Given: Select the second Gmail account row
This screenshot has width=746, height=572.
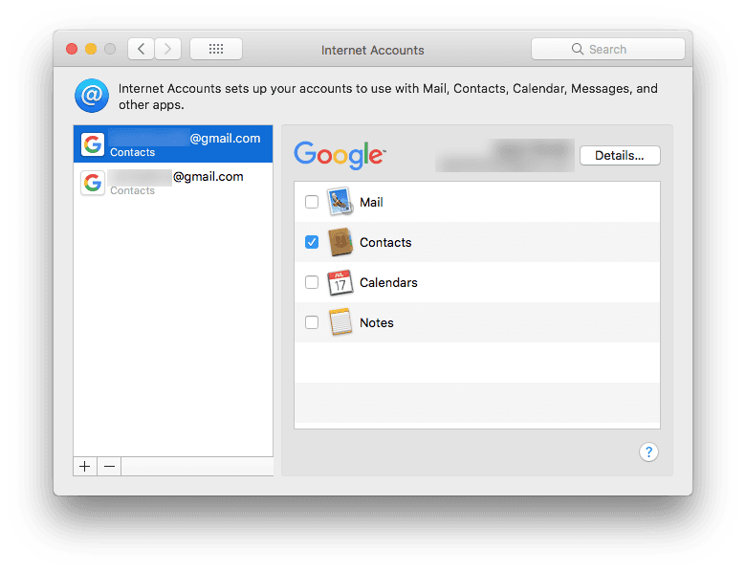Looking at the screenshot, I should (x=173, y=183).
